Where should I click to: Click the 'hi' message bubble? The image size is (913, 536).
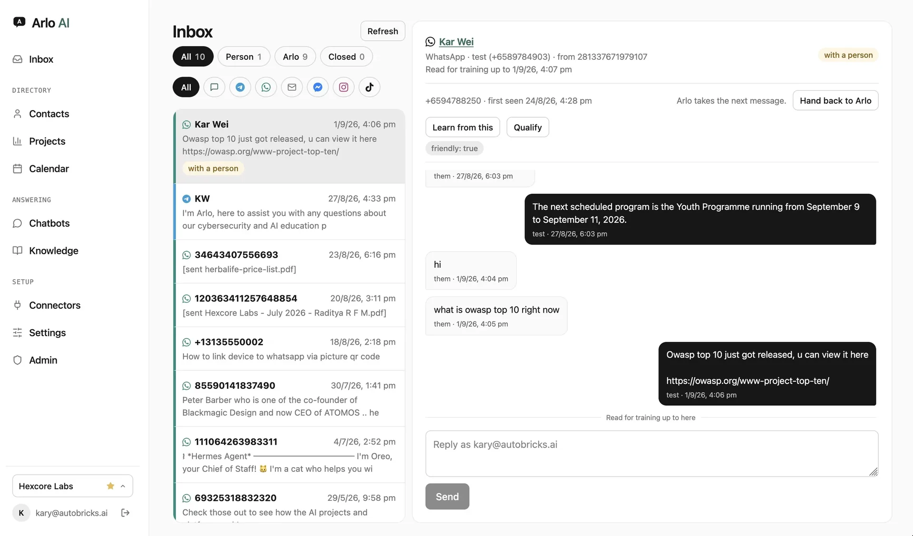tap(471, 271)
